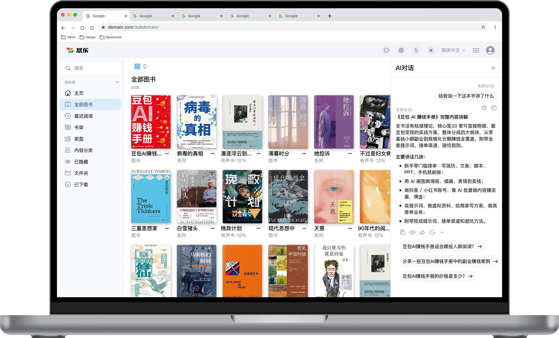Screen dimensions: 559x338
Task: Bookmark this page with the star icon
Action: click(x=483, y=27)
